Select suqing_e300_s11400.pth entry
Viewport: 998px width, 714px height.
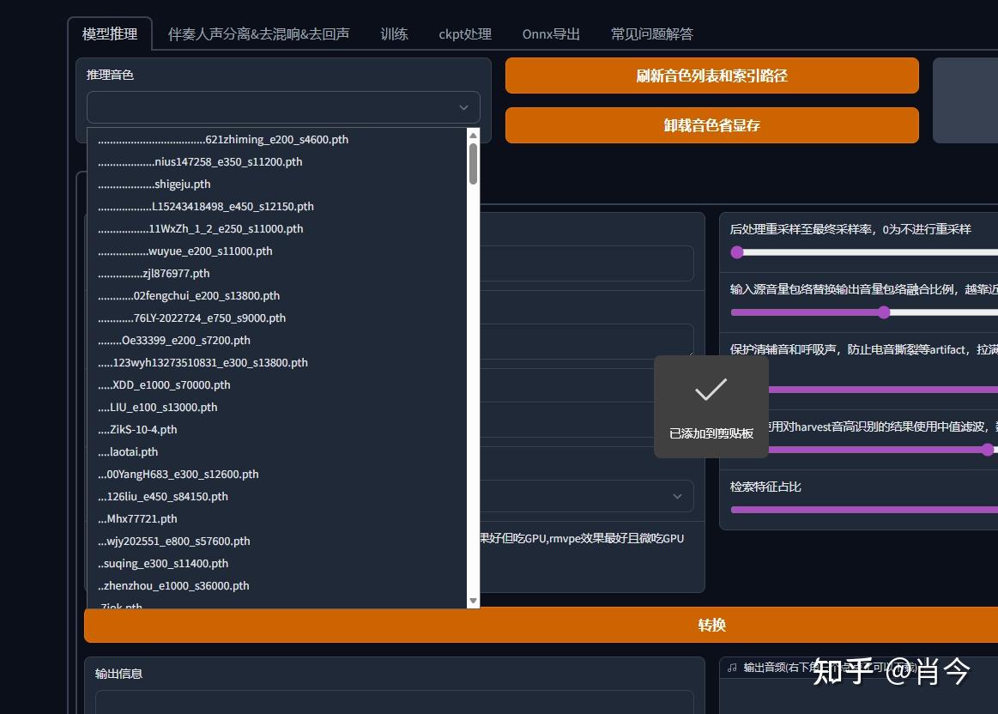coord(277,563)
